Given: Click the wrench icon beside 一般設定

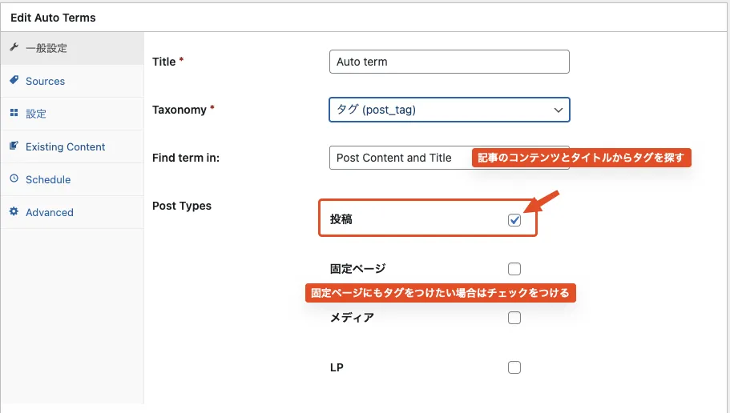Looking at the screenshot, I should point(14,47).
